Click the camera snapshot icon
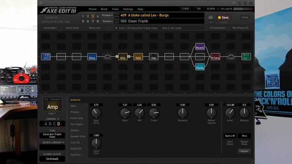The width and height of the screenshot is (292, 164). pos(211,17)
